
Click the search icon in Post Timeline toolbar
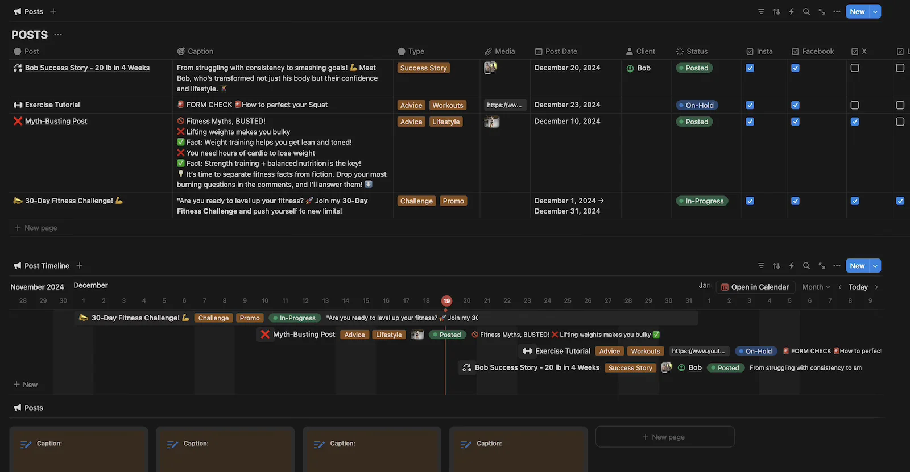click(x=806, y=266)
